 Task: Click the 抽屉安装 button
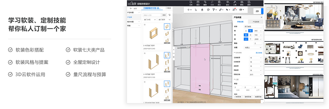click(x=258, y=97)
